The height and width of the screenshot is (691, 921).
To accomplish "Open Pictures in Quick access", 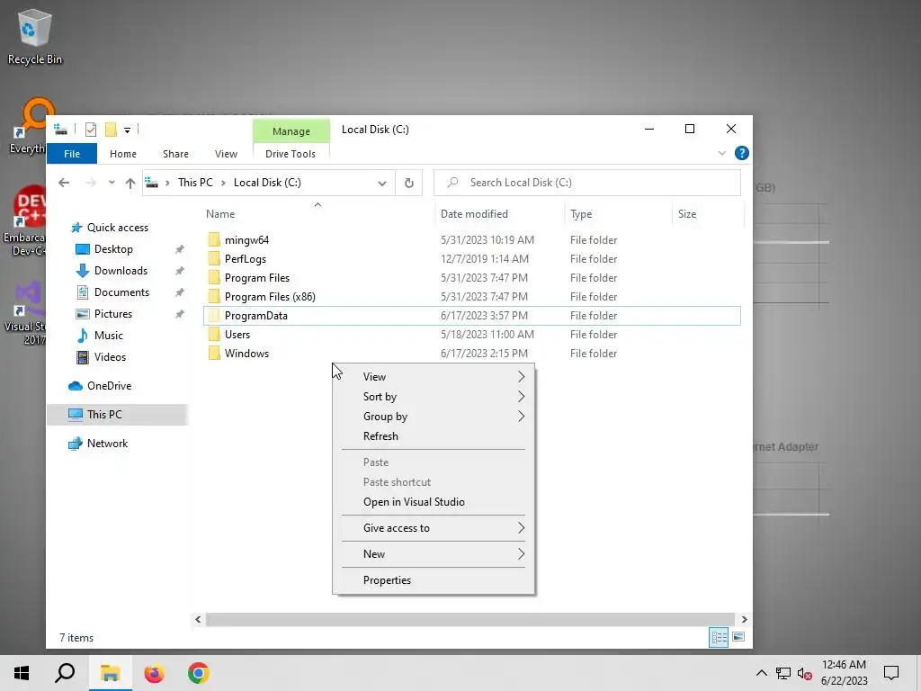I will point(112,314).
